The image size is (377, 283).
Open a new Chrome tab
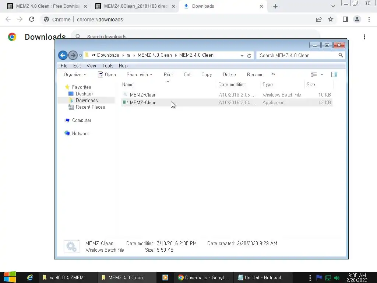(275, 6)
